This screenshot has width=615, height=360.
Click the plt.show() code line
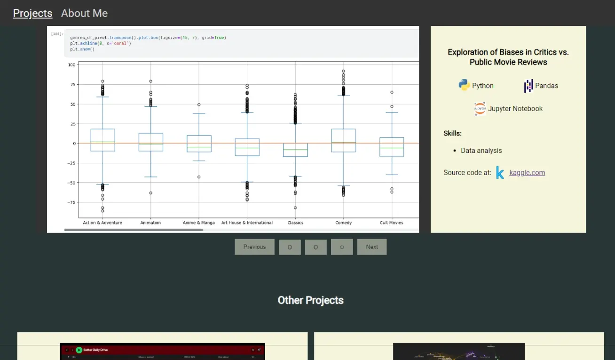pos(82,49)
